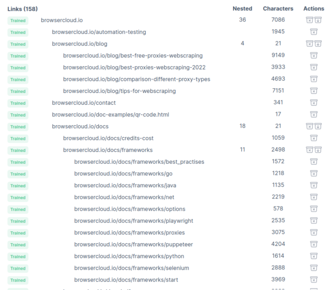336x290 pixels.
Task: Click the Nested column header
Action: point(242,8)
